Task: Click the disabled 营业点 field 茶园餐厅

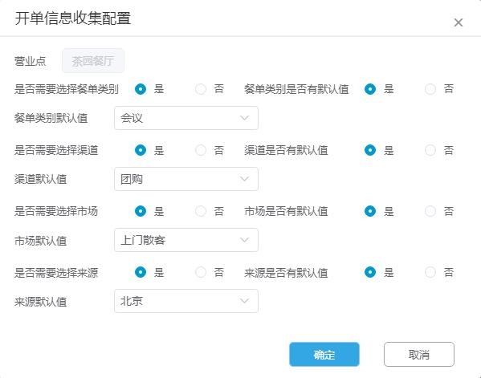Action: (93, 61)
